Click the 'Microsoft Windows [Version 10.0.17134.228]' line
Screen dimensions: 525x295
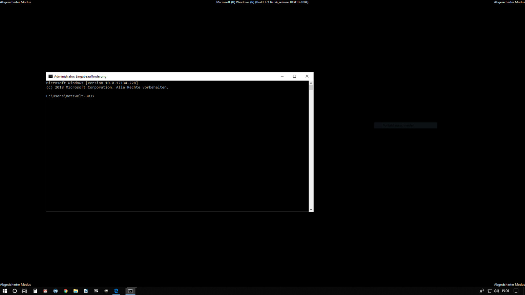(92, 83)
